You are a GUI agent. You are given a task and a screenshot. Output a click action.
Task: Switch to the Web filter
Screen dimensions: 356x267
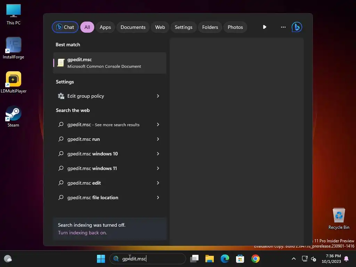[160, 27]
